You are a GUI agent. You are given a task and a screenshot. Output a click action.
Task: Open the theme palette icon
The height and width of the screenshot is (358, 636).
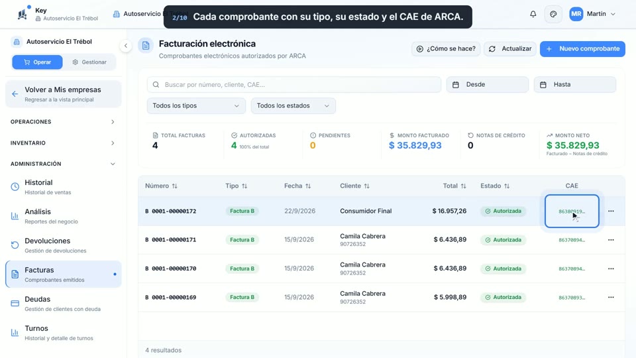coord(553,14)
